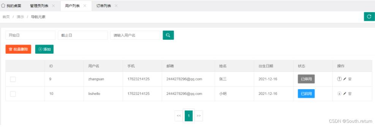Screen dimensions: 375x138
Task: Click phone number in lisihello row
Action: (x=138, y=94)
